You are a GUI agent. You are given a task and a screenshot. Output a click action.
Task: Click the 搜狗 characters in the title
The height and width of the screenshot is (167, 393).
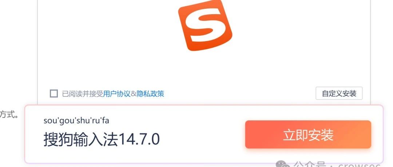pos(58,139)
